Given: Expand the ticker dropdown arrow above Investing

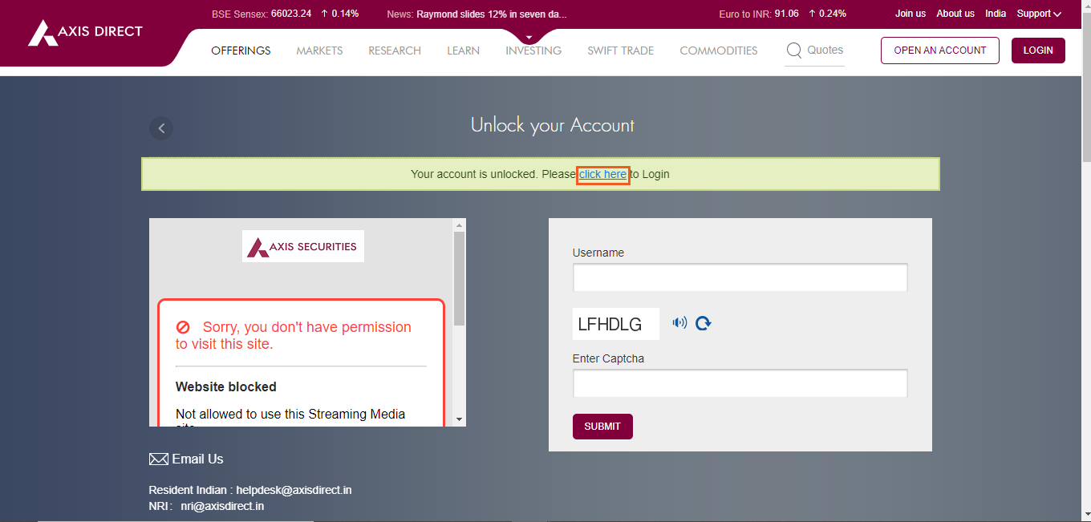Looking at the screenshot, I should pos(529,38).
